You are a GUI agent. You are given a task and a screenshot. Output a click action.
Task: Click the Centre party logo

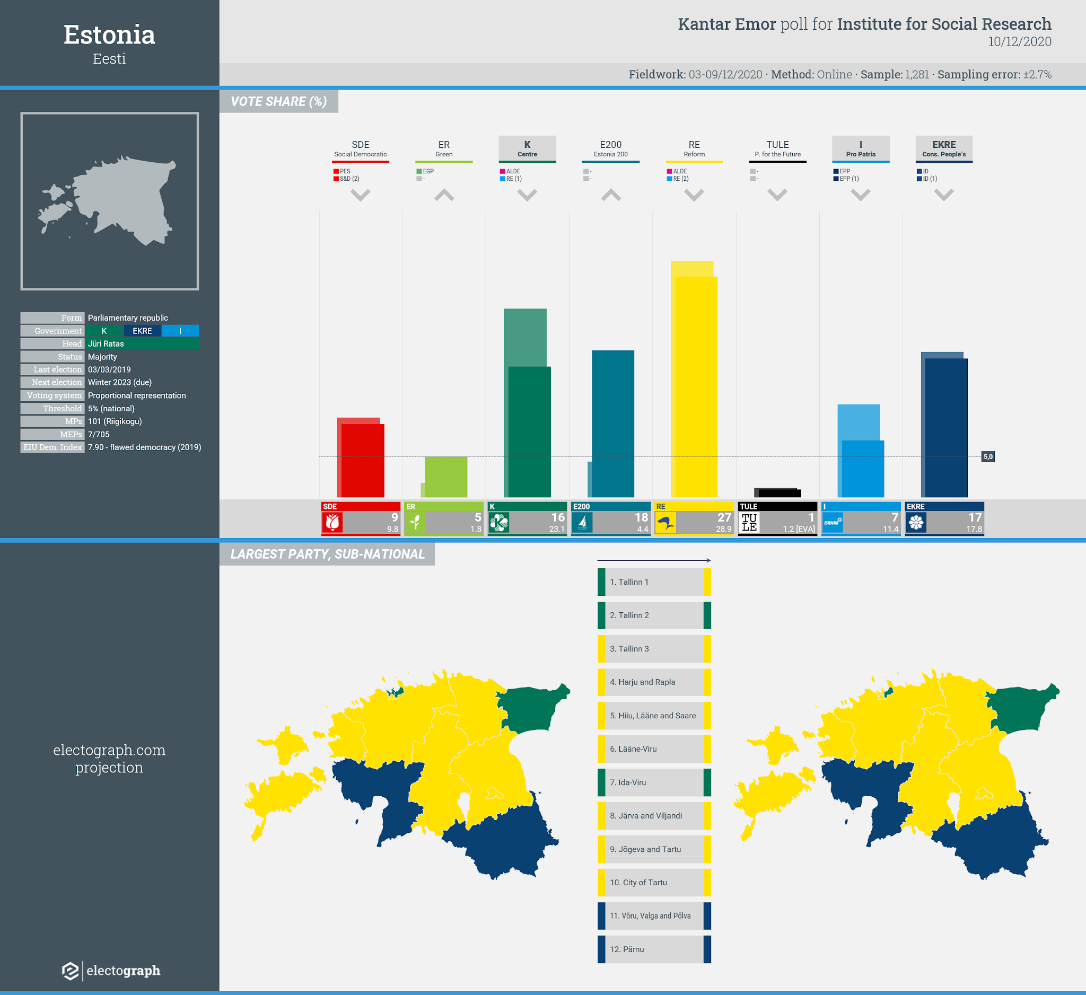(499, 522)
